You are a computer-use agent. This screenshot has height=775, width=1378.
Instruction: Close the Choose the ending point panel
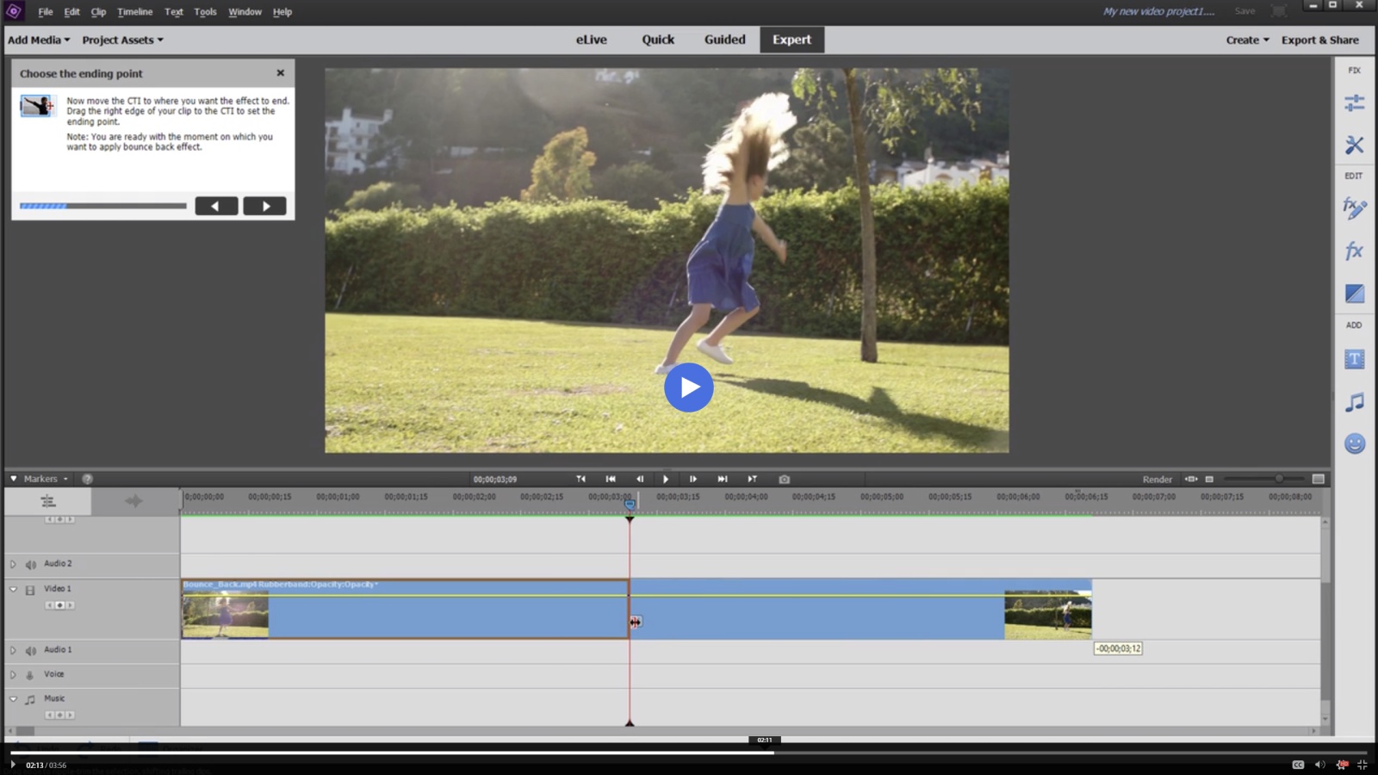[x=280, y=73]
